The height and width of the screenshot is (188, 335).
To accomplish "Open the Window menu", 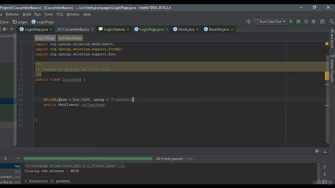I will (73, 14).
